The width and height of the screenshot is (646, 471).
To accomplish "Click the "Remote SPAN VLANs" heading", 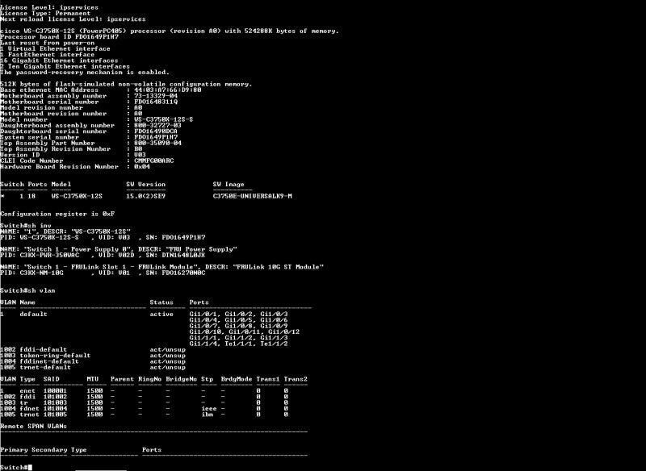I will click(x=33, y=426).
